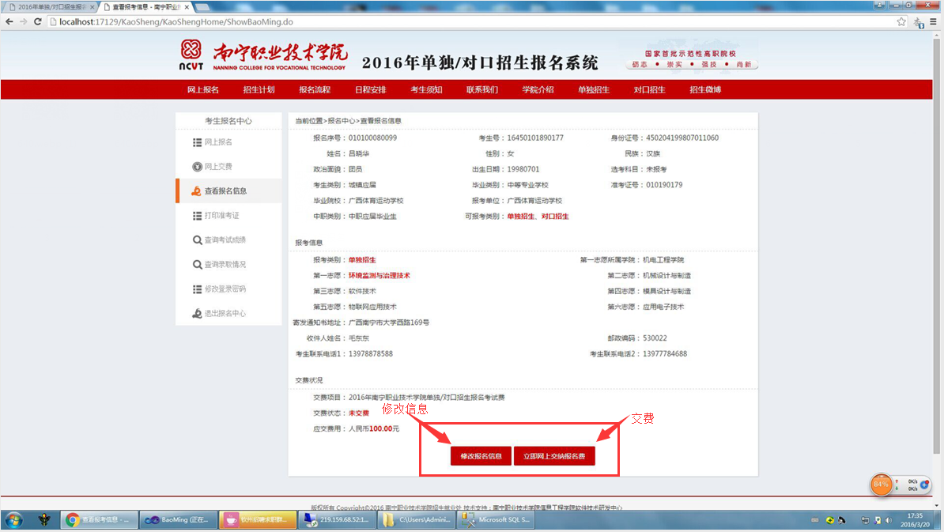Click the NCVT college logo

click(191, 54)
